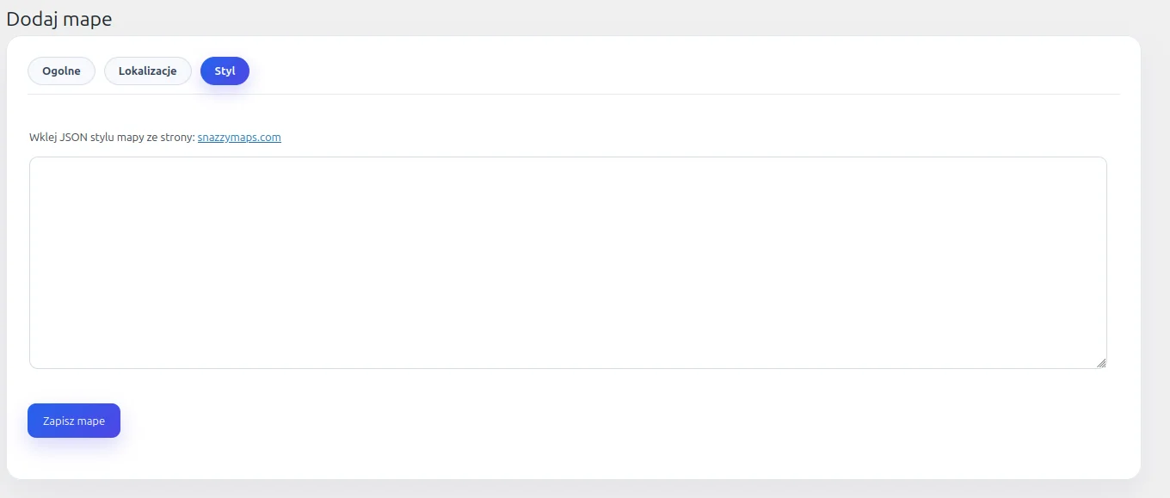The width and height of the screenshot is (1170, 498).
Task: Save the map using the blue button
Action: [74, 421]
